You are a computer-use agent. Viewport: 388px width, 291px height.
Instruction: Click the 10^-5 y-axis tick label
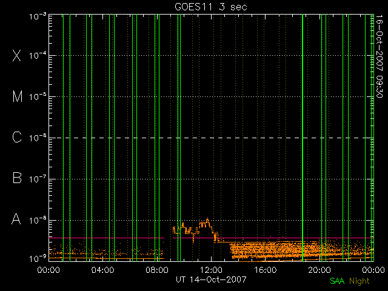point(38,97)
